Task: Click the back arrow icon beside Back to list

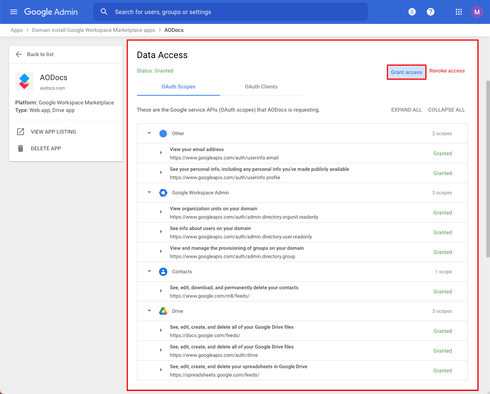Action: click(19, 54)
